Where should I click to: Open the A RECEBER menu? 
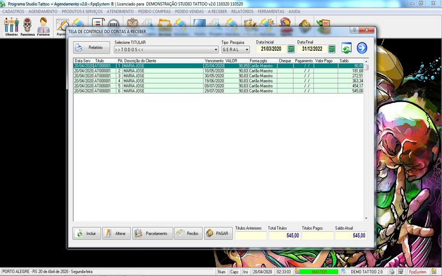pyautogui.click(x=217, y=12)
